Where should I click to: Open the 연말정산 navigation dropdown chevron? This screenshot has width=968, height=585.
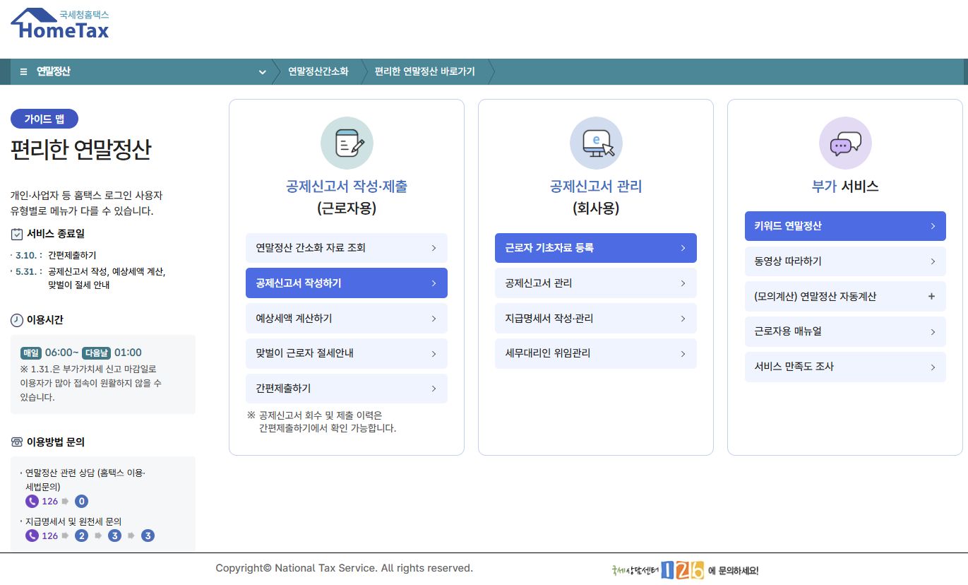[x=262, y=72]
